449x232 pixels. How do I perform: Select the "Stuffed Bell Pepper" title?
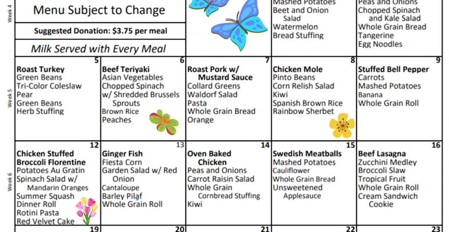tap(393, 70)
